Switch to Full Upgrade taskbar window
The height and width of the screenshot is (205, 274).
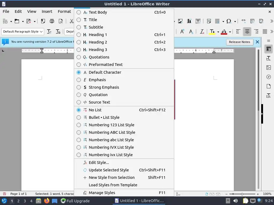pos(75,201)
